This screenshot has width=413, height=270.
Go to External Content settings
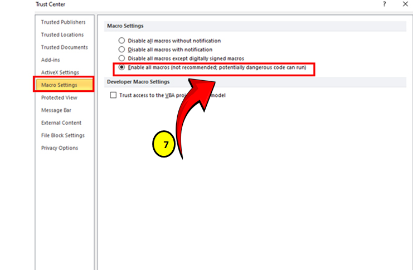click(61, 122)
